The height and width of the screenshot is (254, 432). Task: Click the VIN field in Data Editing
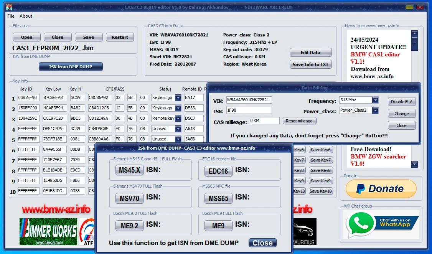249,100
